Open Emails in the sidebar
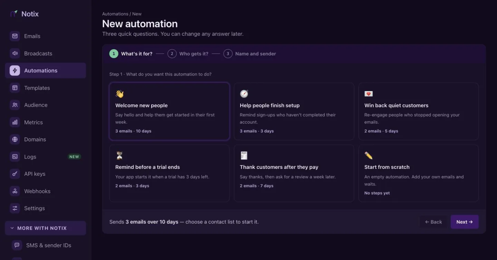Viewport: 497px width, 260px height. pos(46,36)
